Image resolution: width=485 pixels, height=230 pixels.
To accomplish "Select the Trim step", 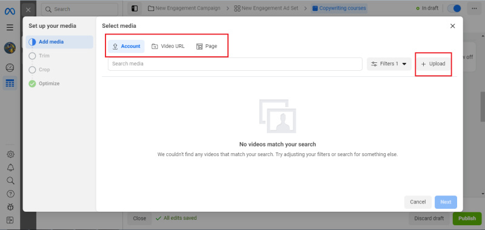I will click(x=39, y=56).
